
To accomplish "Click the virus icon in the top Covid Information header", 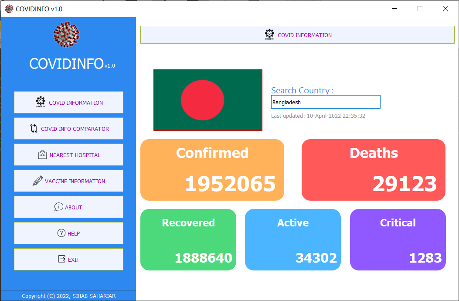I will click(270, 34).
